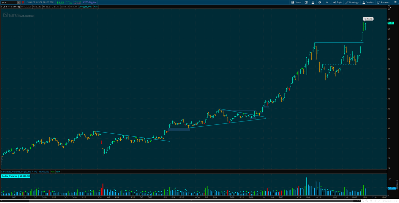Select the horizontal resistance line near 49
Image resolution: width=399 pixels, height=203 pixels.
[x=338, y=42]
